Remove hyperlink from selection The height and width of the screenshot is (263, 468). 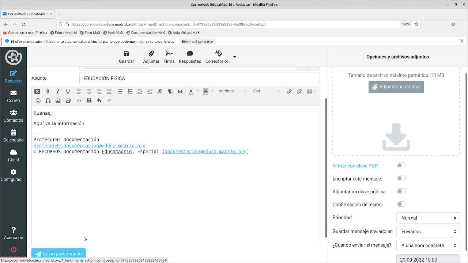pyautogui.click(x=299, y=91)
